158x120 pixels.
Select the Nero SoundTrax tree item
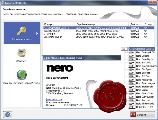tap(145, 93)
